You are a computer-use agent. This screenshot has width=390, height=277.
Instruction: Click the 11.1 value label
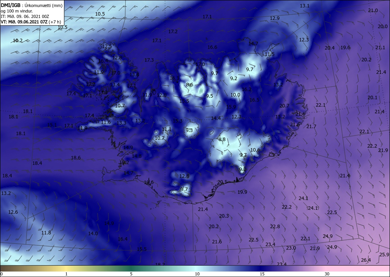click(167, 129)
